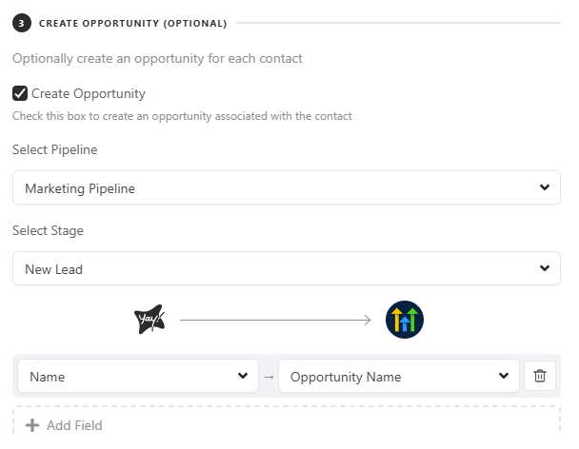Image resolution: width=579 pixels, height=449 pixels.
Task: Click the chevron in Marketing Pipeline field
Action: (x=545, y=187)
